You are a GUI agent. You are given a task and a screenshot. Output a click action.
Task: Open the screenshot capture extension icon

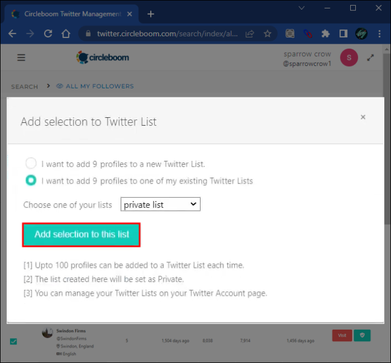click(x=290, y=33)
